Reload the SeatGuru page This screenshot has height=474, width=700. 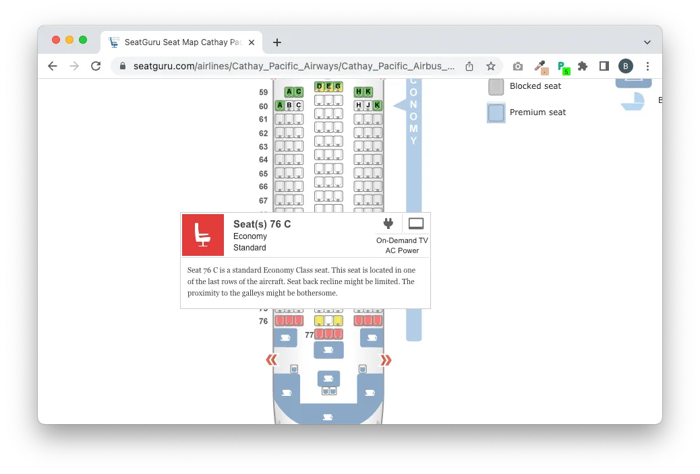click(x=96, y=67)
